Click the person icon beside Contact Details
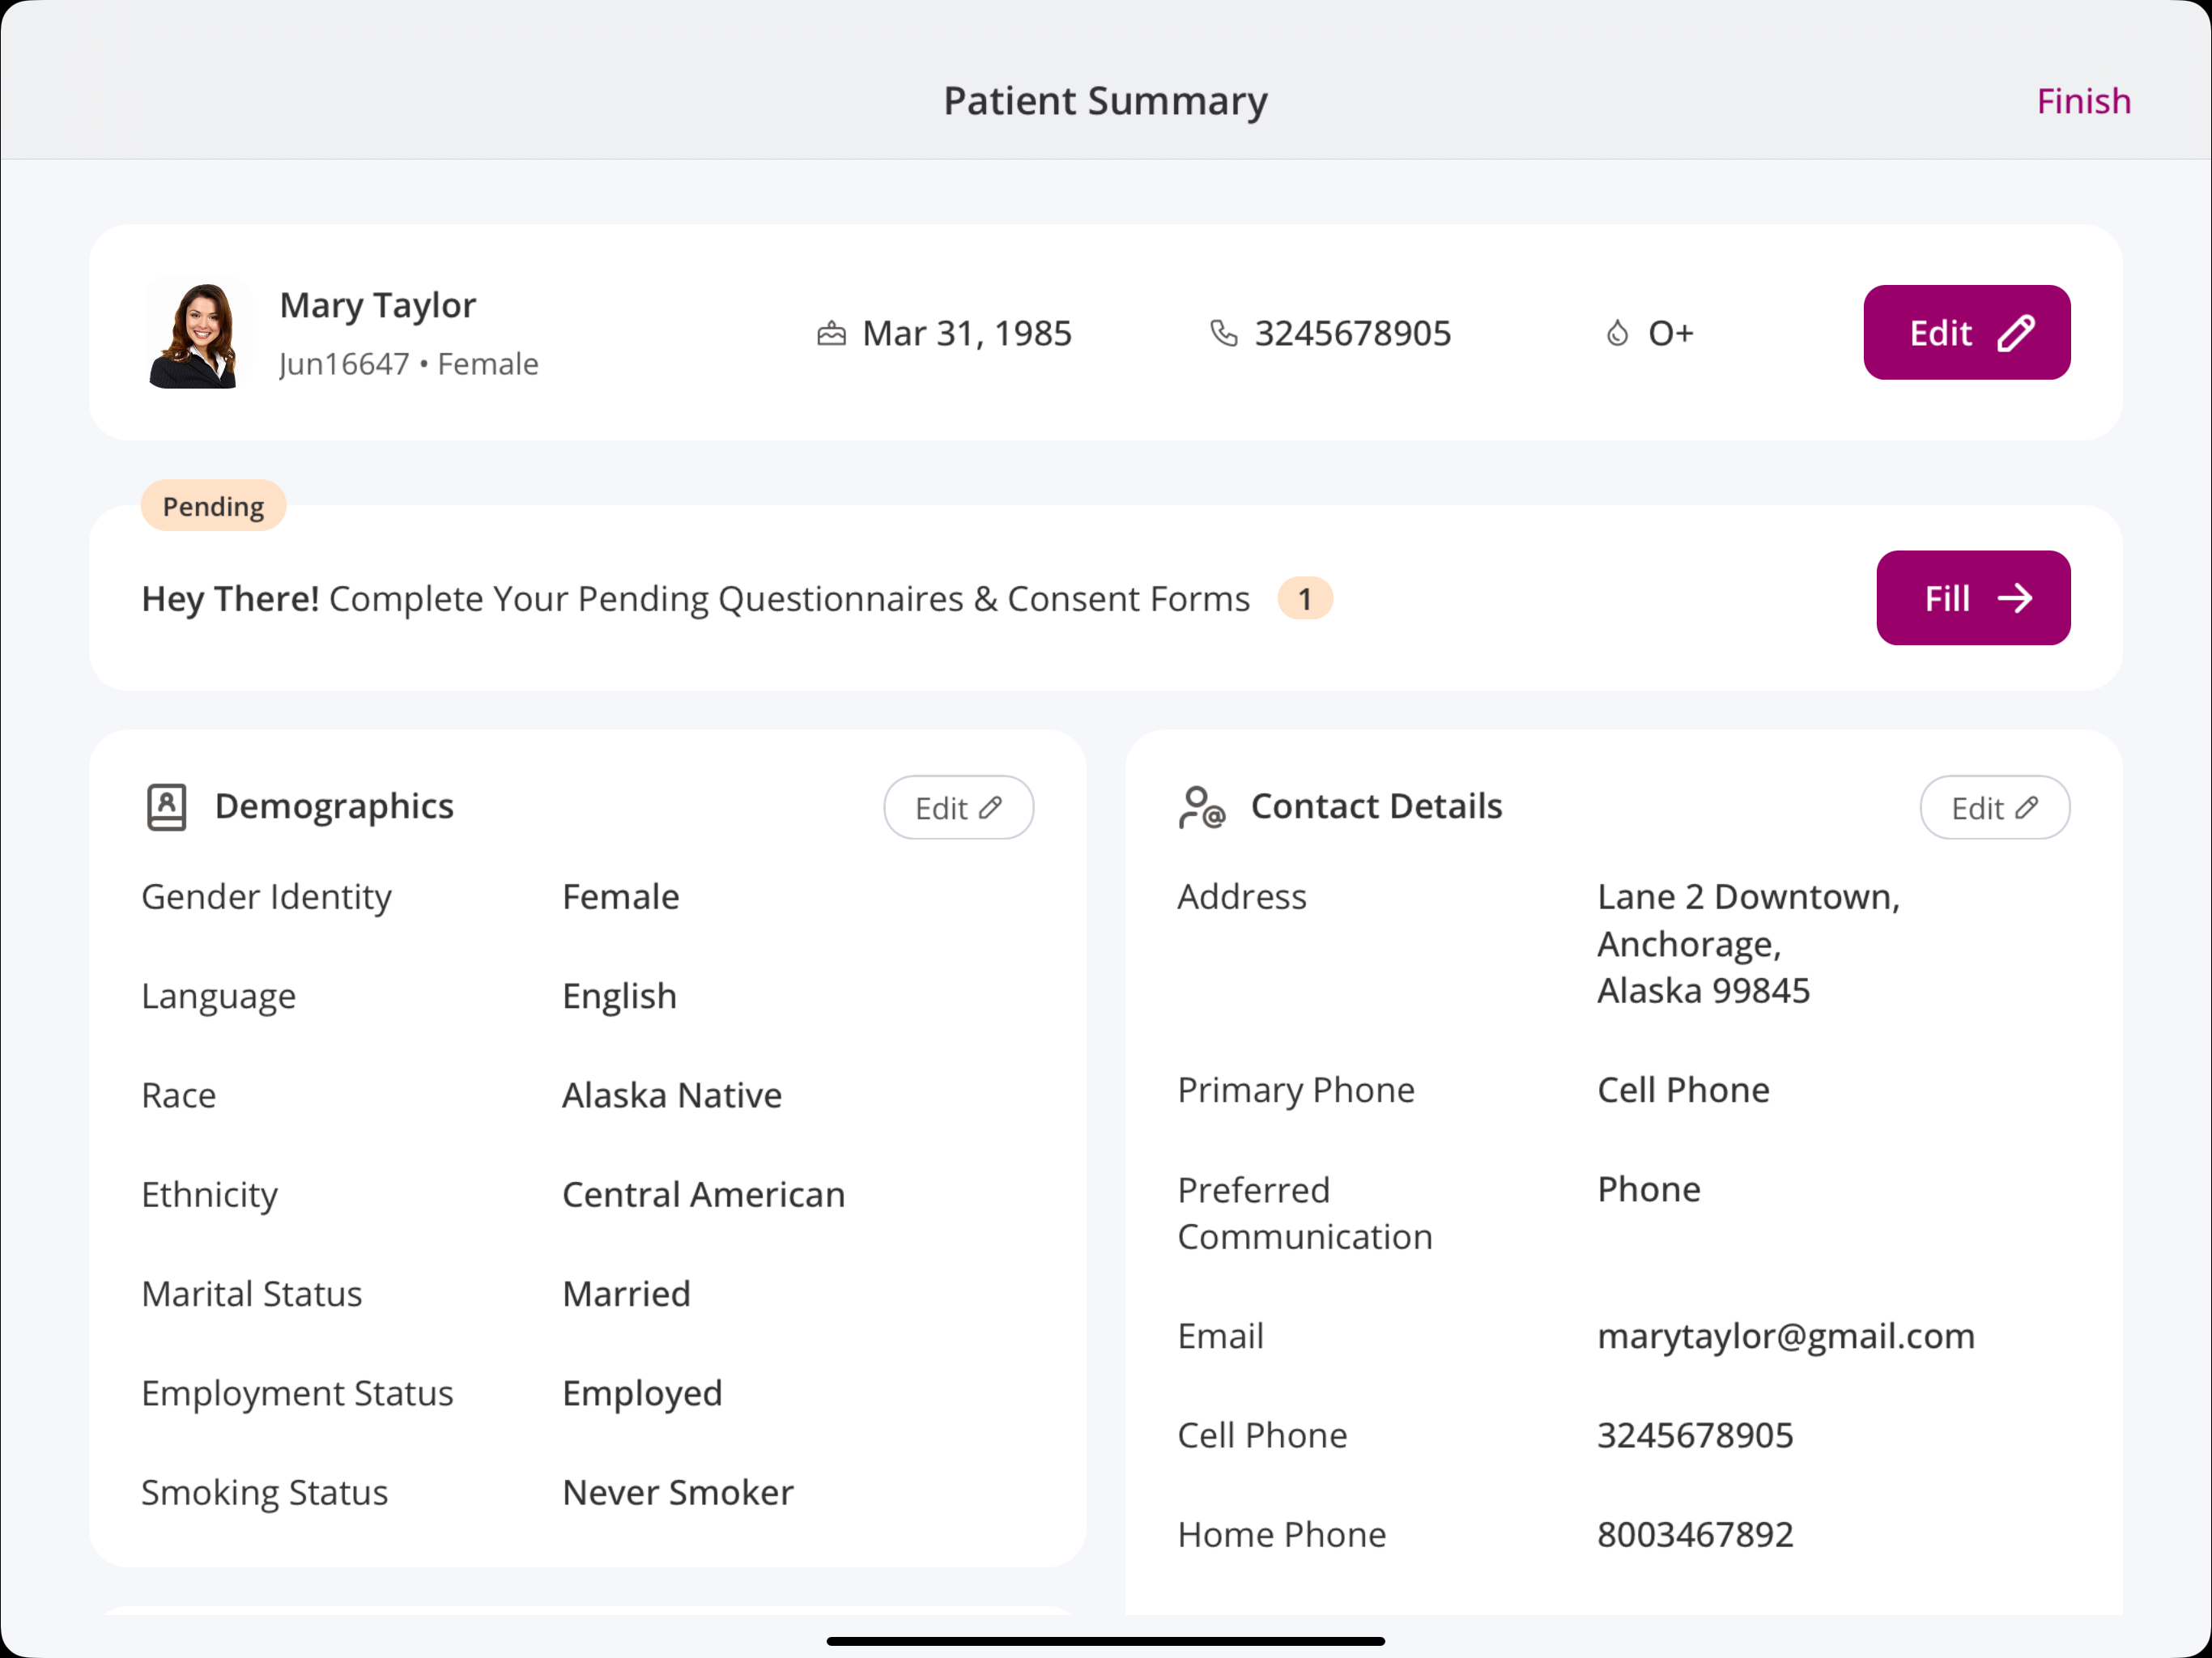 click(1202, 806)
